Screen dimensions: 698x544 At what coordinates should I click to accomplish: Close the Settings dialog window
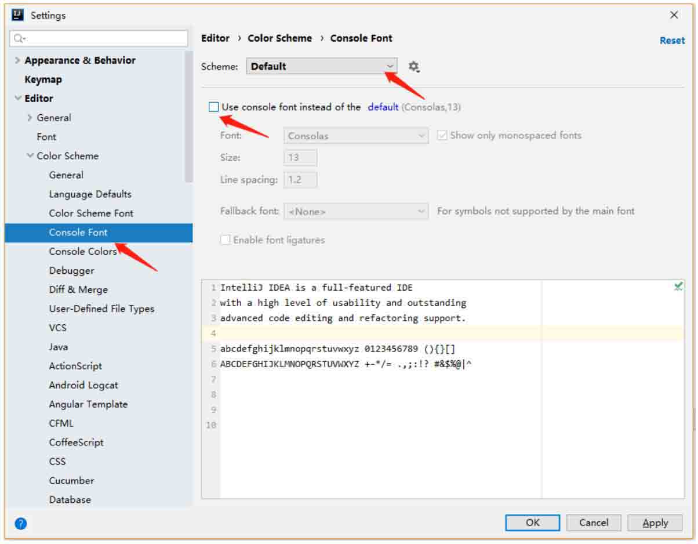(x=674, y=15)
